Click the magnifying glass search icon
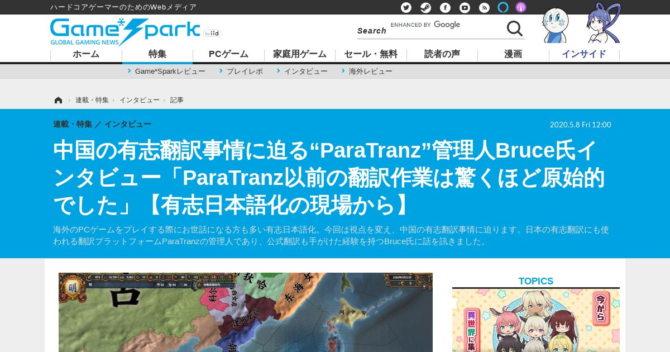The height and width of the screenshot is (352, 670). [514, 28]
